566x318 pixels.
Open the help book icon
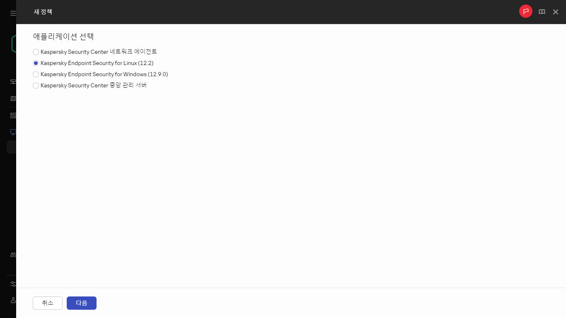[x=542, y=12]
